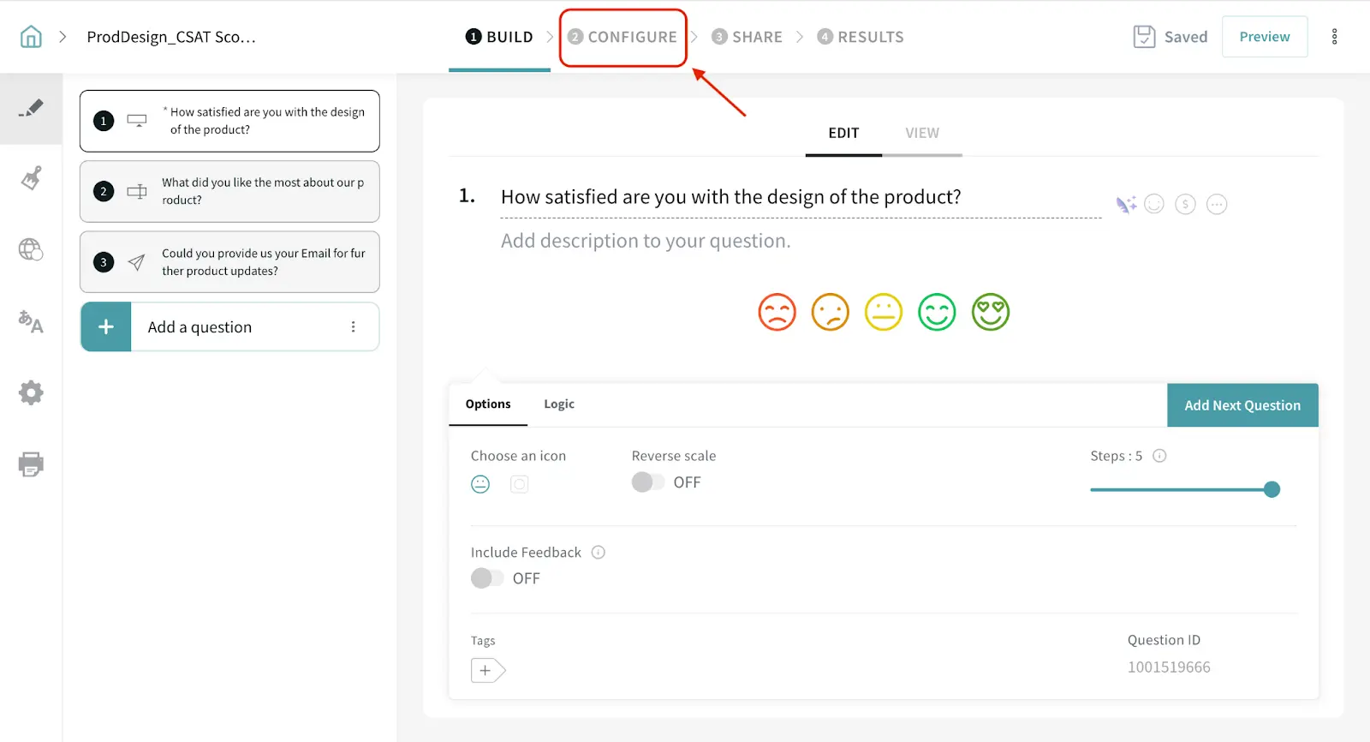The image size is (1370, 742).
Task: Switch to the VIEW tab
Action: (x=921, y=134)
